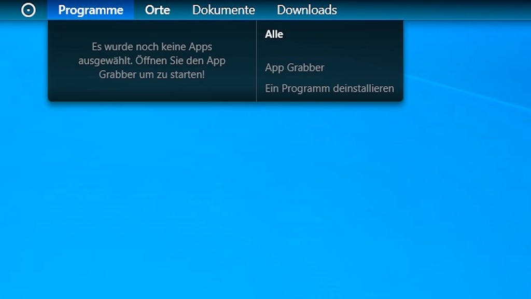Open the Dokumente menu

(223, 10)
